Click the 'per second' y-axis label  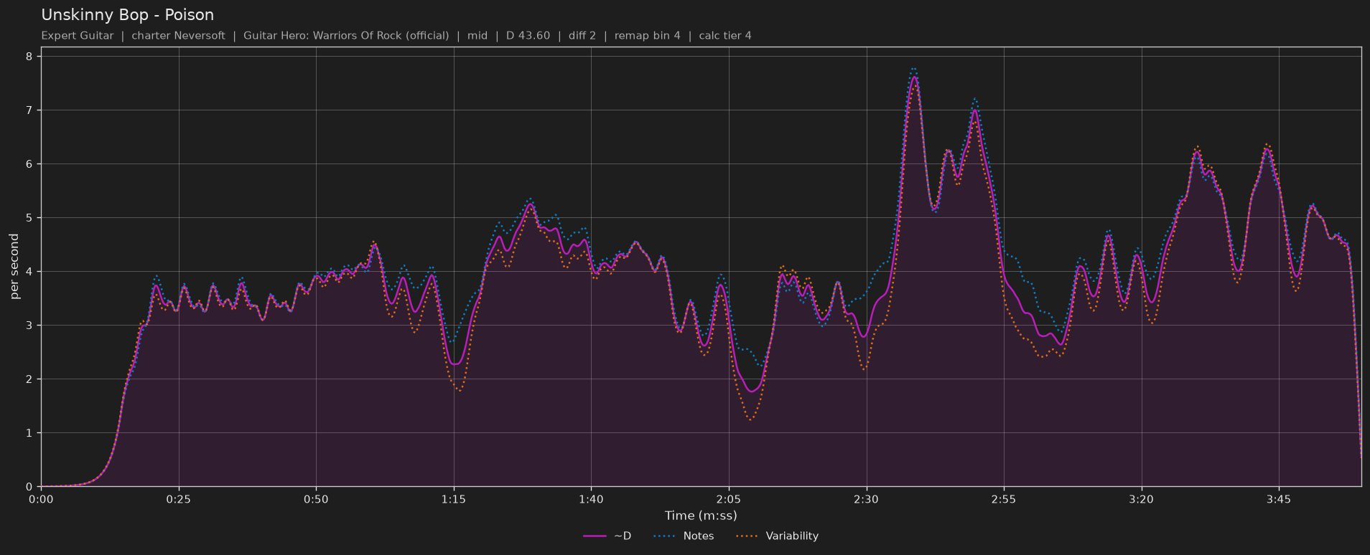[x=14, y=267]
